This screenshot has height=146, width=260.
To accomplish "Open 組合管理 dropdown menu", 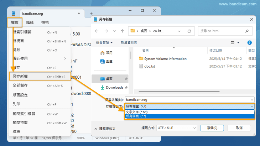I will [104, 43].
